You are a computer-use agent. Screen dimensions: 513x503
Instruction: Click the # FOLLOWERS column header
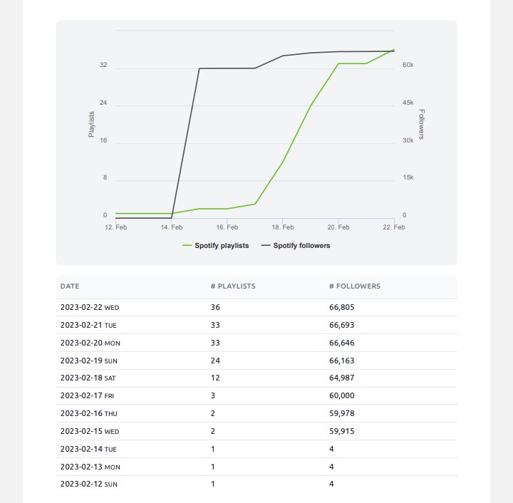coord(355,286)
